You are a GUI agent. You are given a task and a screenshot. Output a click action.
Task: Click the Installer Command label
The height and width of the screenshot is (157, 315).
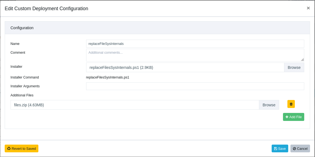pos(25,77)
